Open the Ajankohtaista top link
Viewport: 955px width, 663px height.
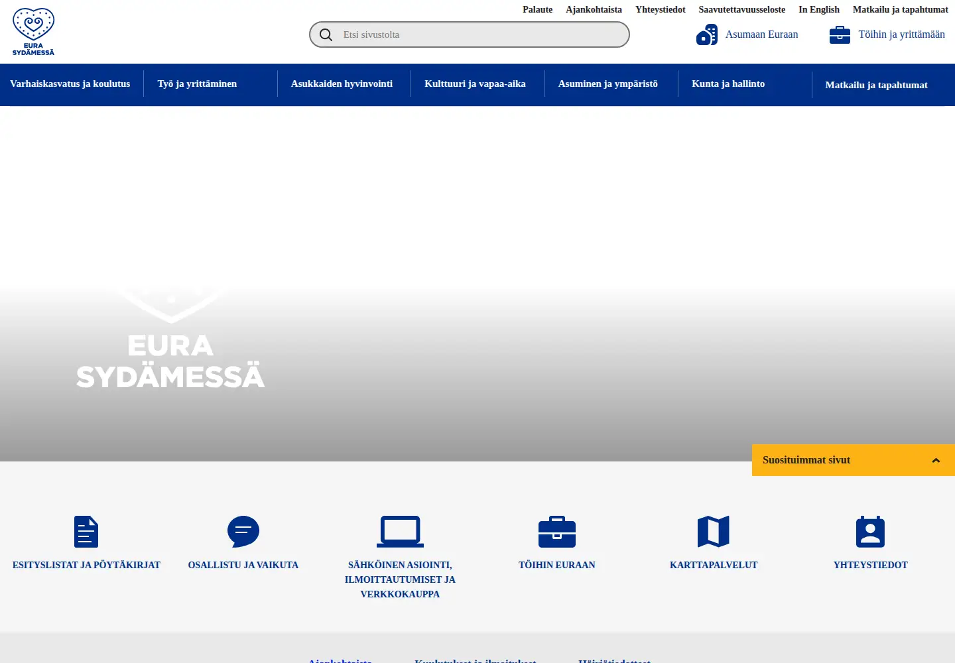[x=594, y=9]
